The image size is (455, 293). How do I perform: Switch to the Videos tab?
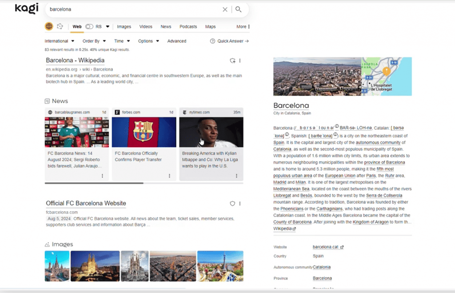click(146, 26)
